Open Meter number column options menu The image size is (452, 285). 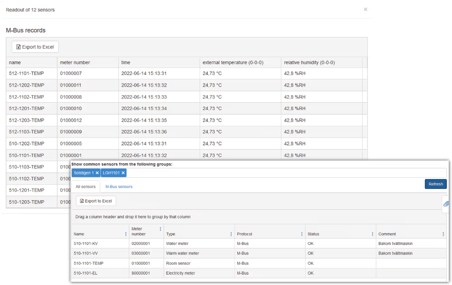tap(160, 229)
